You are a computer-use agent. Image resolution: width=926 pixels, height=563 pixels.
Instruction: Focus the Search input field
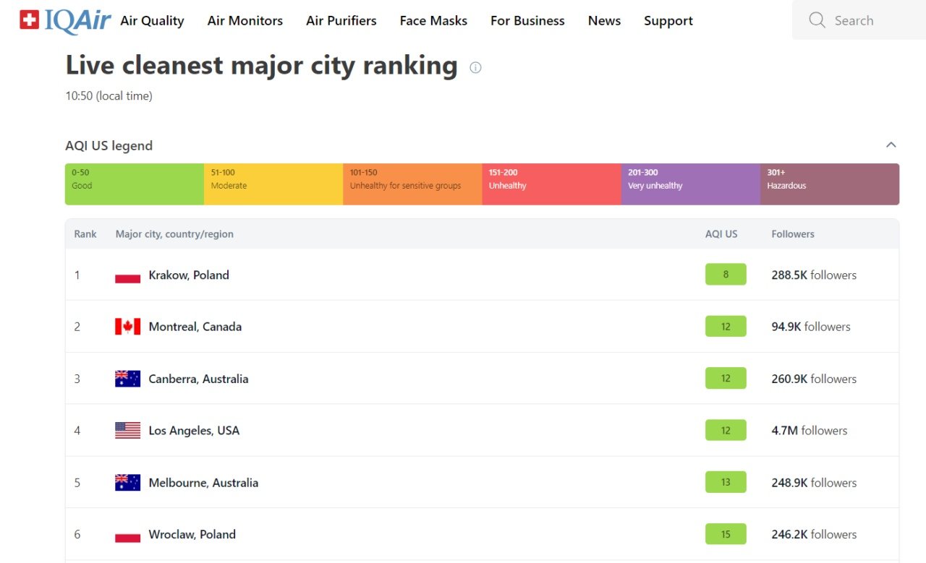click(x=868, y=20)
